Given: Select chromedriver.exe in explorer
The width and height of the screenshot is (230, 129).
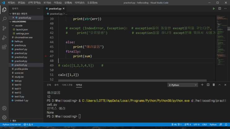Looking at the screenshot, I should pyautogui.click(x=24, y=37).
